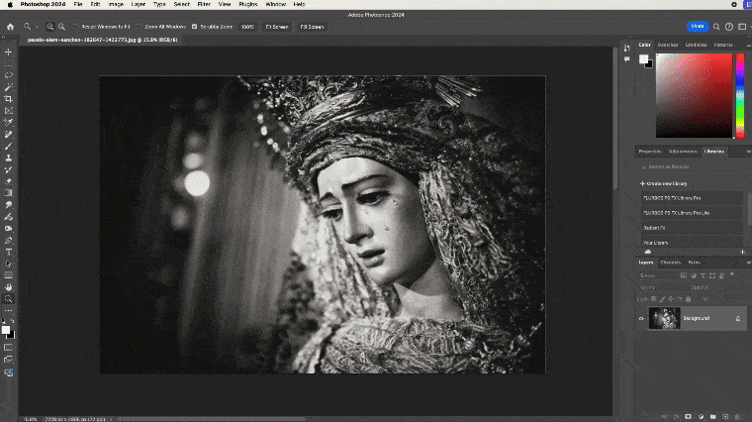Screen dimensions: 752x422
Task: Disable the Scrubby Zoom checkbox
Action: 194,27
